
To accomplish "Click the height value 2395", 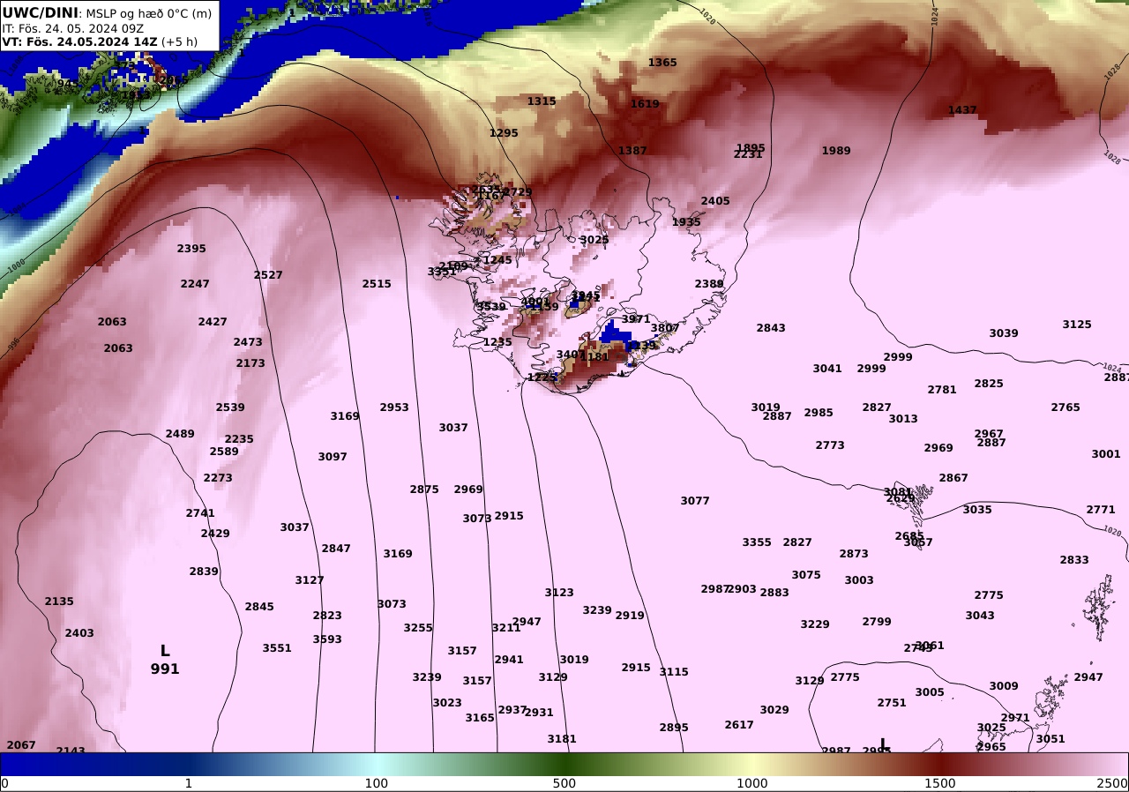I will pyautogui.click(x=191, y=249).
